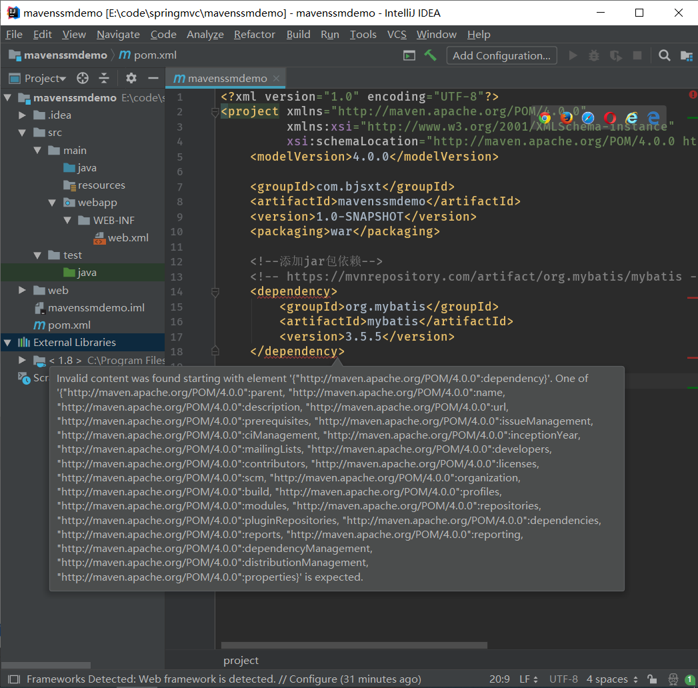Open pom.xml in Internet Explorer icon

click(631, 117)
